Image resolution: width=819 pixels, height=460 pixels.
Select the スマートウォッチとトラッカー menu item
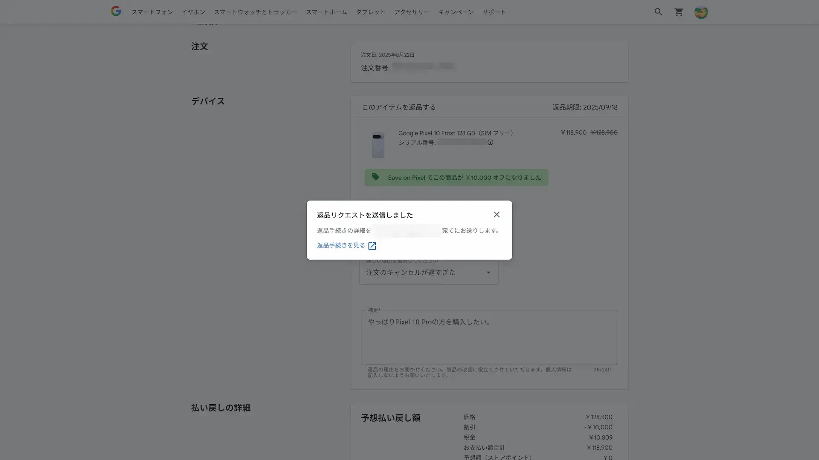click(256, 12)
